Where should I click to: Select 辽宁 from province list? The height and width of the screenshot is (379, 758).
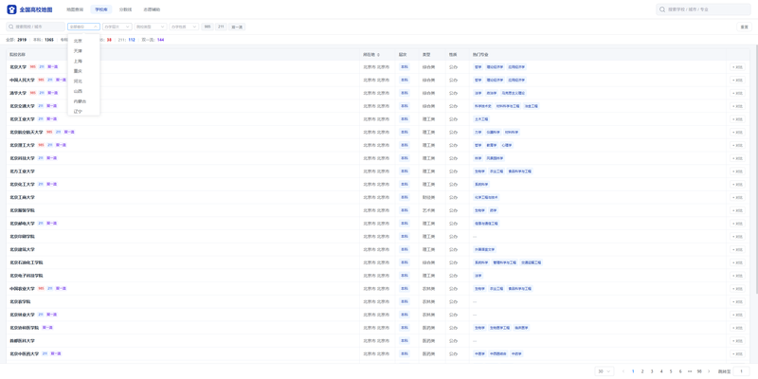pos(83,111)
